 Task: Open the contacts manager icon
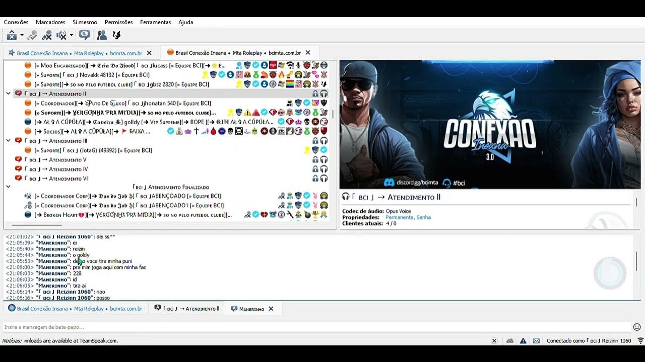[x=102, y=35]
